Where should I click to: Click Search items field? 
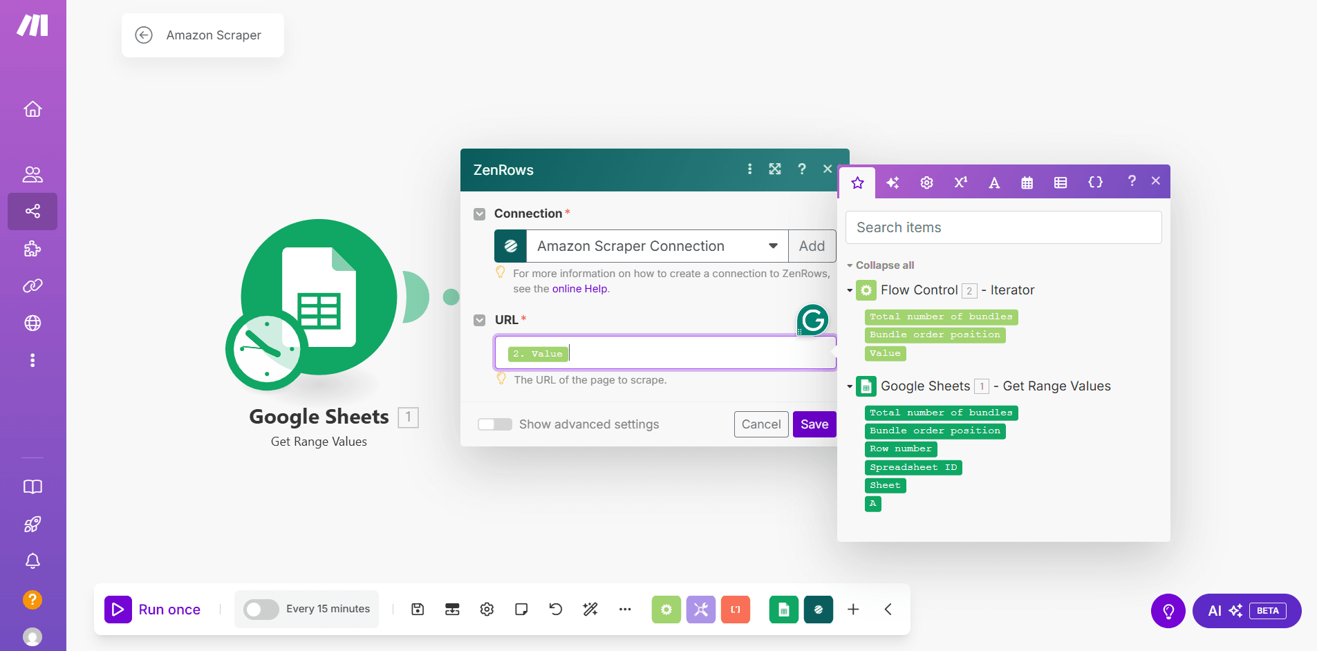pos(1003,227)
